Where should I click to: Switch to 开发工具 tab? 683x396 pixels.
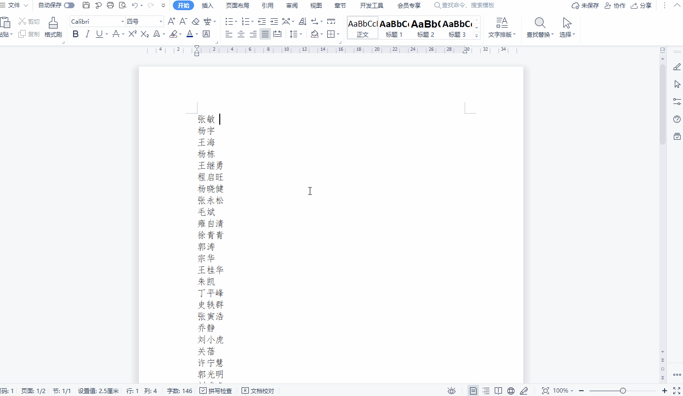coord(372,6)
